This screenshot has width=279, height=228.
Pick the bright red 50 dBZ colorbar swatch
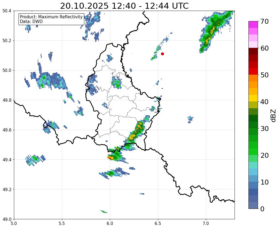pyautogui.click(x=253, y=71)
